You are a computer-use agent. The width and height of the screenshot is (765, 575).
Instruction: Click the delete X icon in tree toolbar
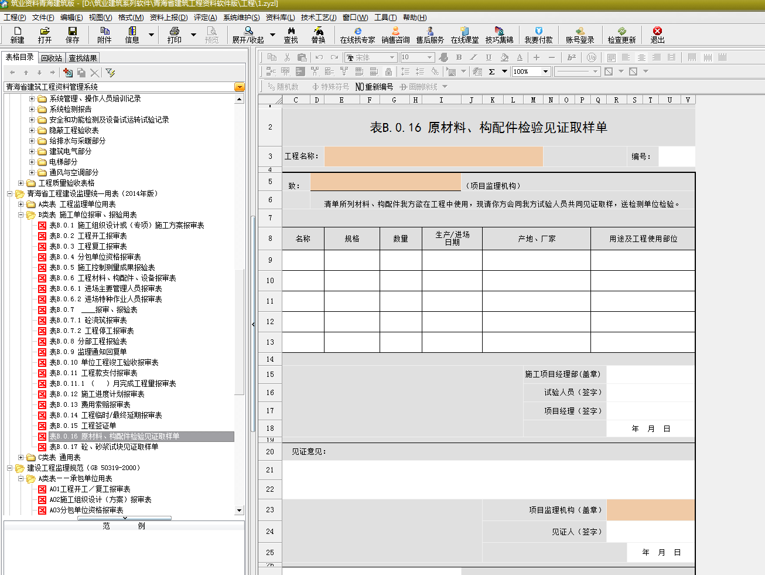[94, 72]
